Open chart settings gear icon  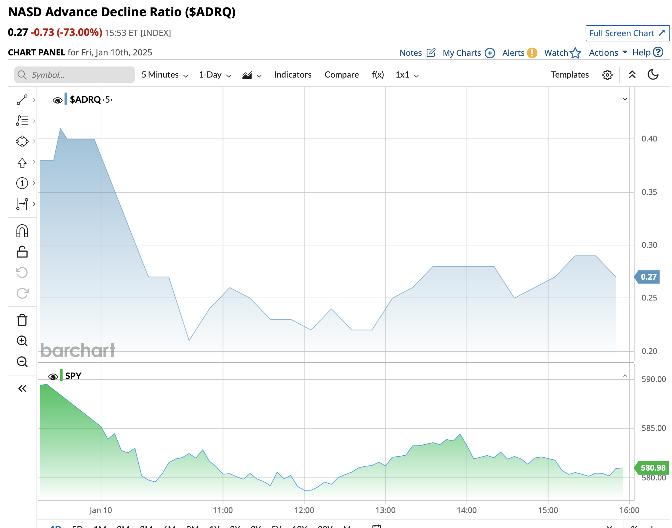click(607, 75)
